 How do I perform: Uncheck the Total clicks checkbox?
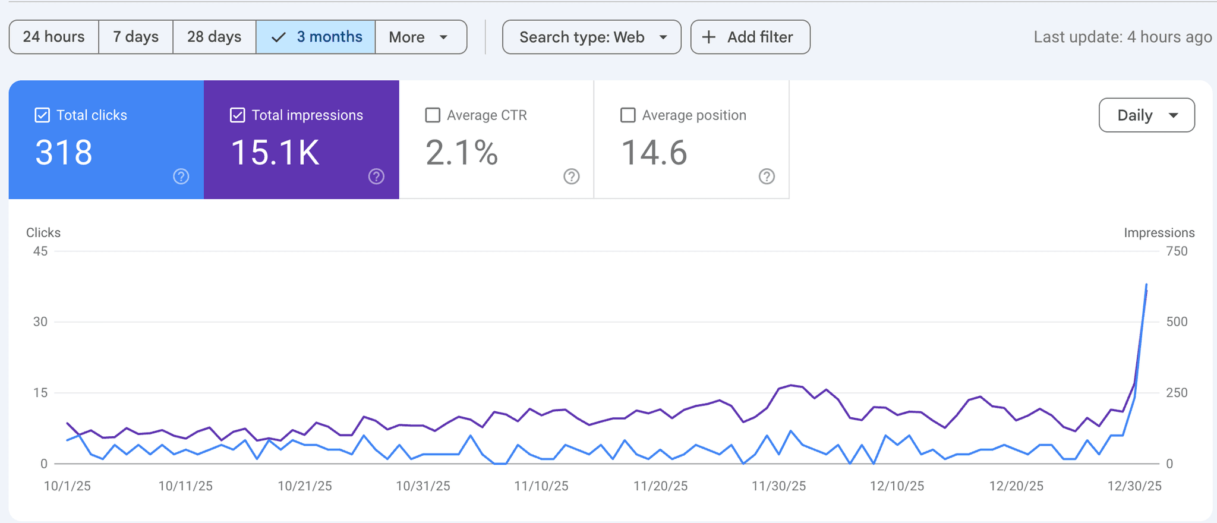pos(42,115)
